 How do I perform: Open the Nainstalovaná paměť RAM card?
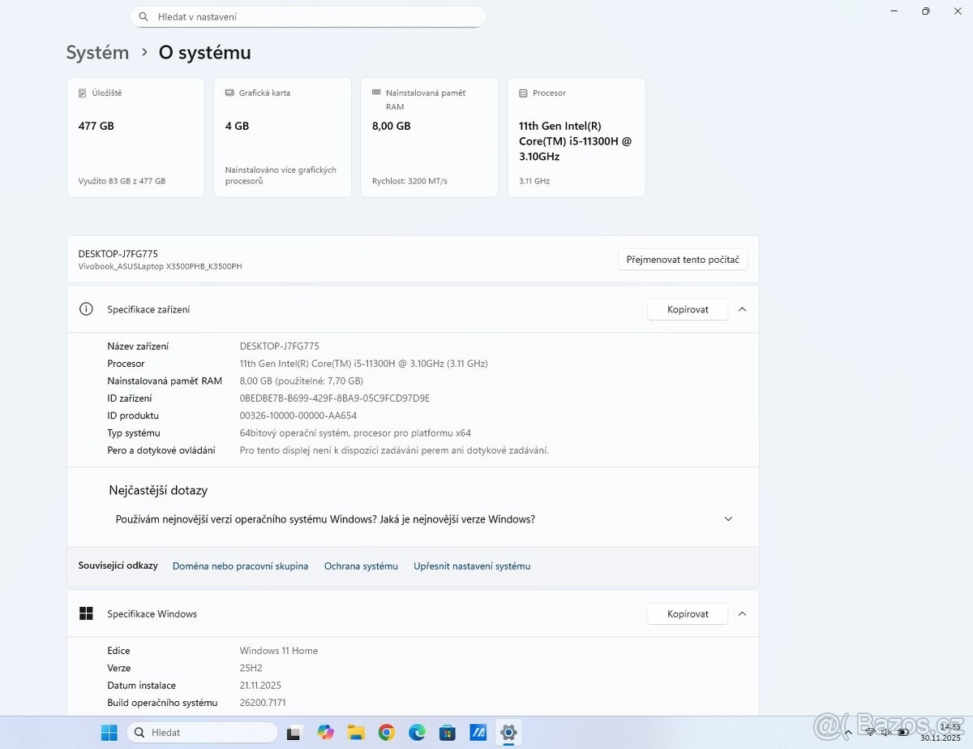point(429,136)
